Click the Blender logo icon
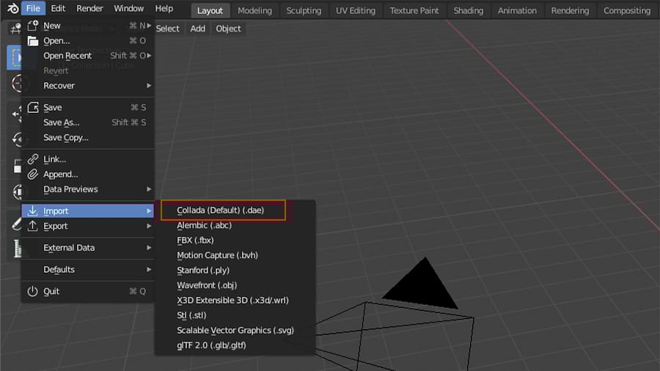 click(x=12, y=8)
